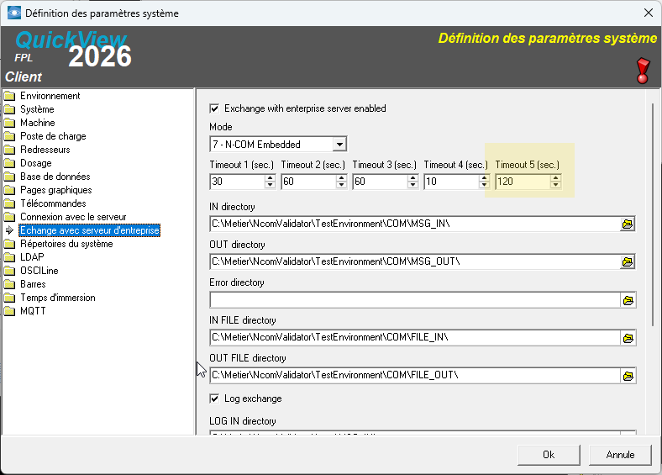Toggle Exchange with enterprise server enabled checkbox
The height and width of the screenshot is (475, 662).
tap(214, 108)
